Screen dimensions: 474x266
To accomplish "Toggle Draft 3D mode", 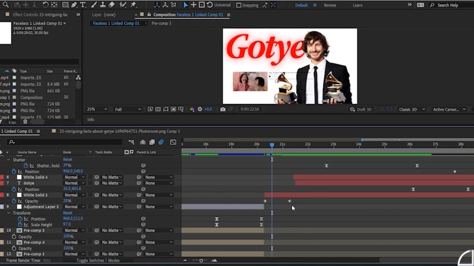I will [361, 109].
